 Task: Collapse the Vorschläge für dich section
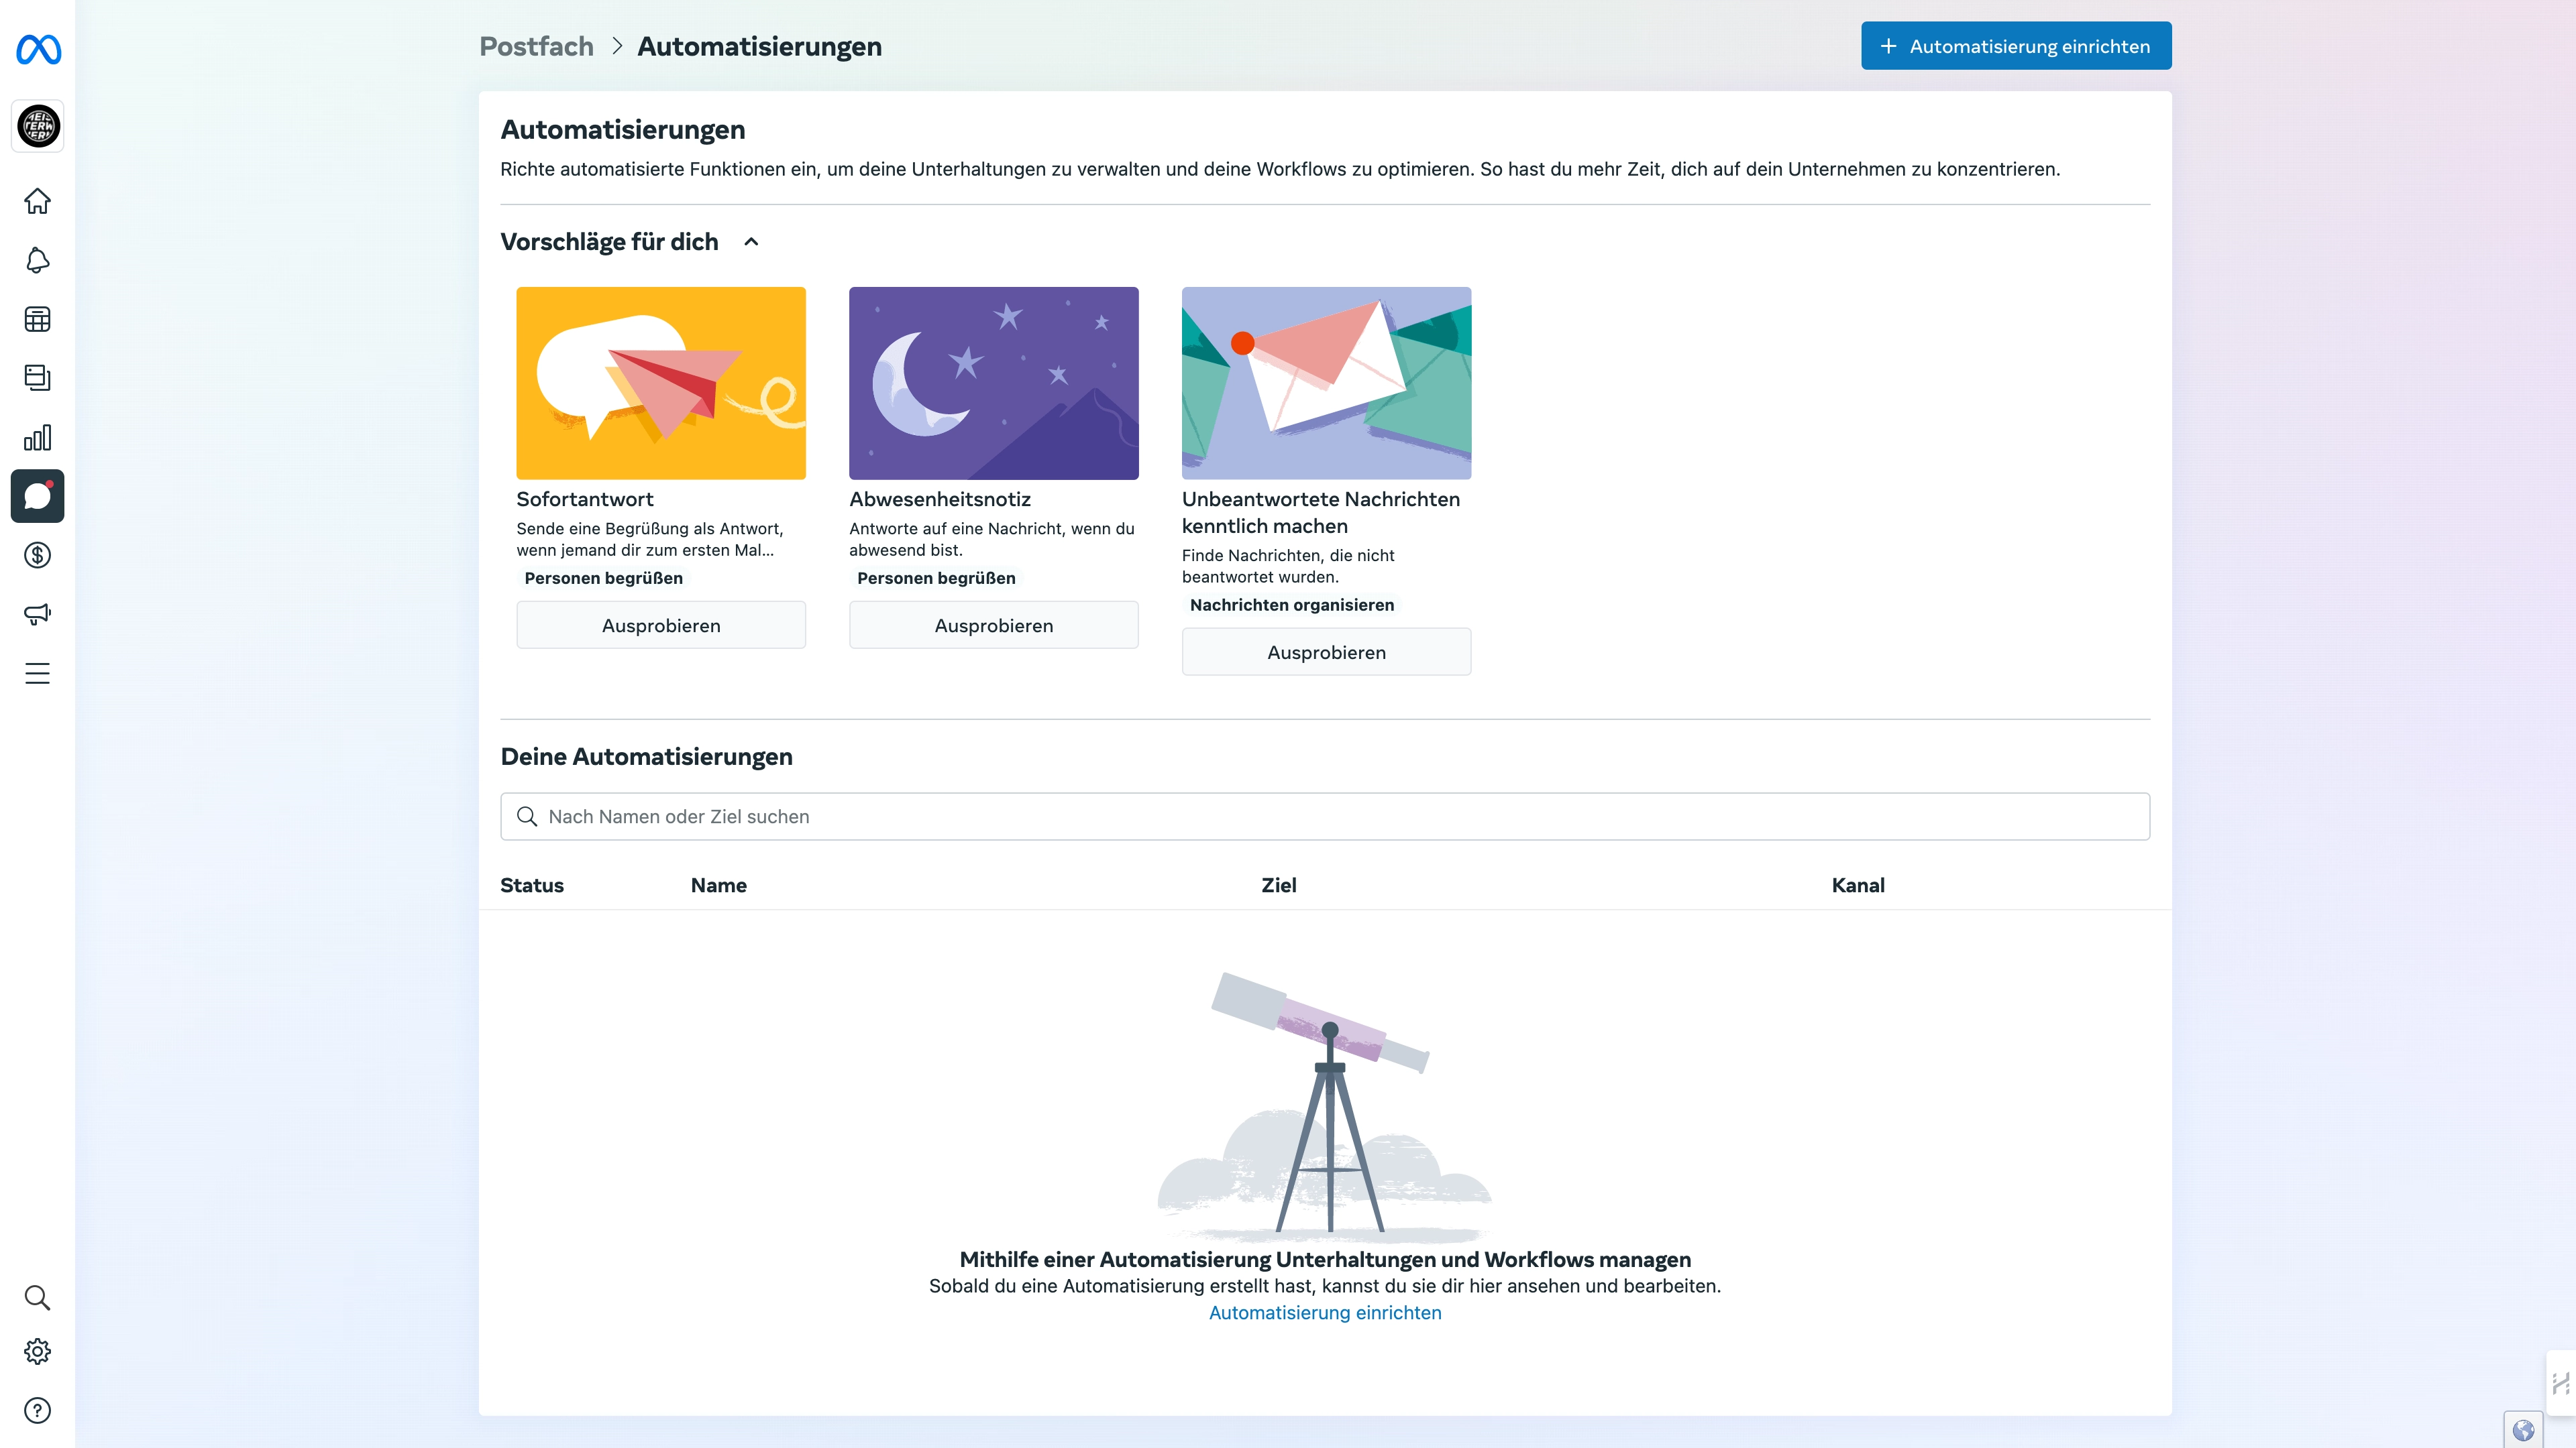[x=751, y=242]
